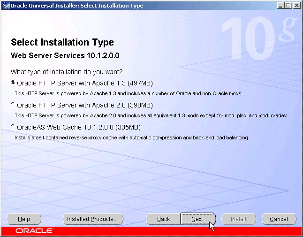Click 'What type of installation do you want?'
This screenshot has width=303, height=237.
point(67,72)
